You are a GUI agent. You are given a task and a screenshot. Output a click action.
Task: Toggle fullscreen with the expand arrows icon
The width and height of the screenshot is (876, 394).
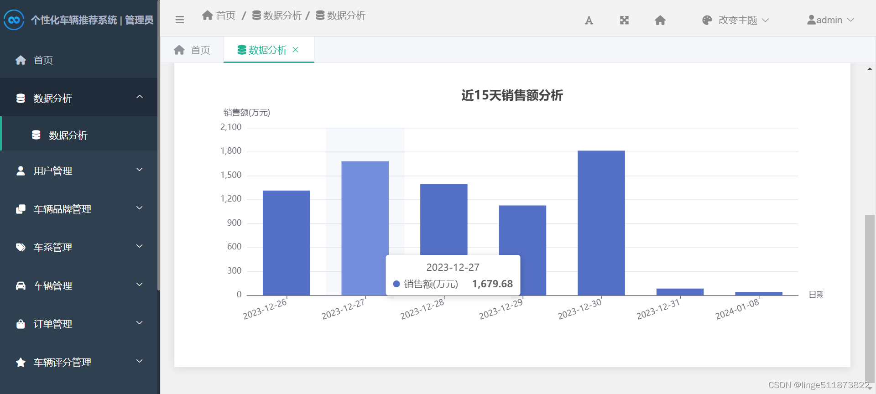[625, 20]
